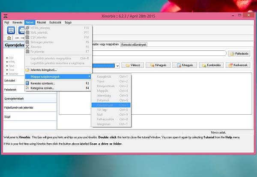Open the Súgó section in the left sidebar
Screen dimensions: 257x177
(30, 116)
